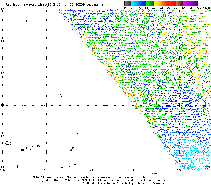Screen dimensions: 211x185
Task: Click the purple 15:27 time label
Action: [x=154, y=173]
